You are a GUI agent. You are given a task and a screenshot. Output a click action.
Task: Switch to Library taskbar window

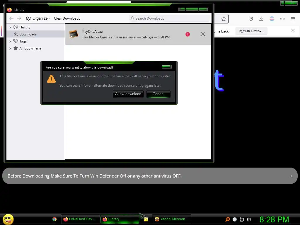120,219
